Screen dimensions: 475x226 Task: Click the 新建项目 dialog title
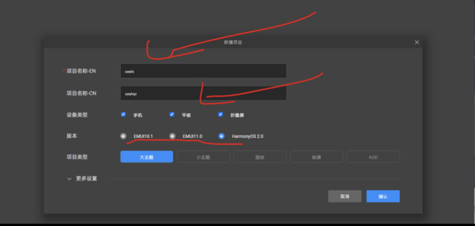tap(233, 42)
